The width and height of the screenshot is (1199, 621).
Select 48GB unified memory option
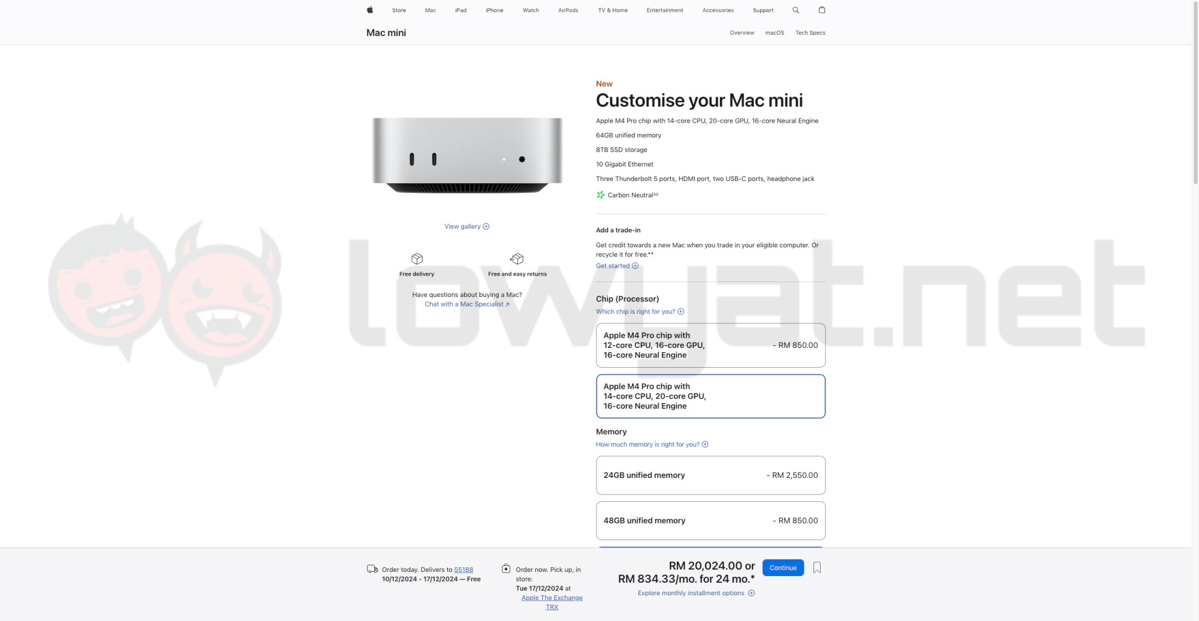point(710,521)
